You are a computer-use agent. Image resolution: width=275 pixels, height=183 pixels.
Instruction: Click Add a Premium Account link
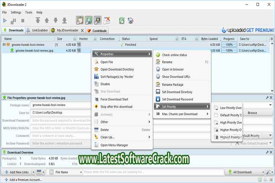coord(23,180)
